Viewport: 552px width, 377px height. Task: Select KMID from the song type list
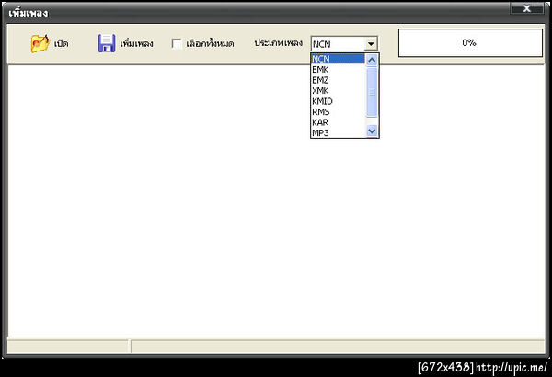click(x=338, y=101)
